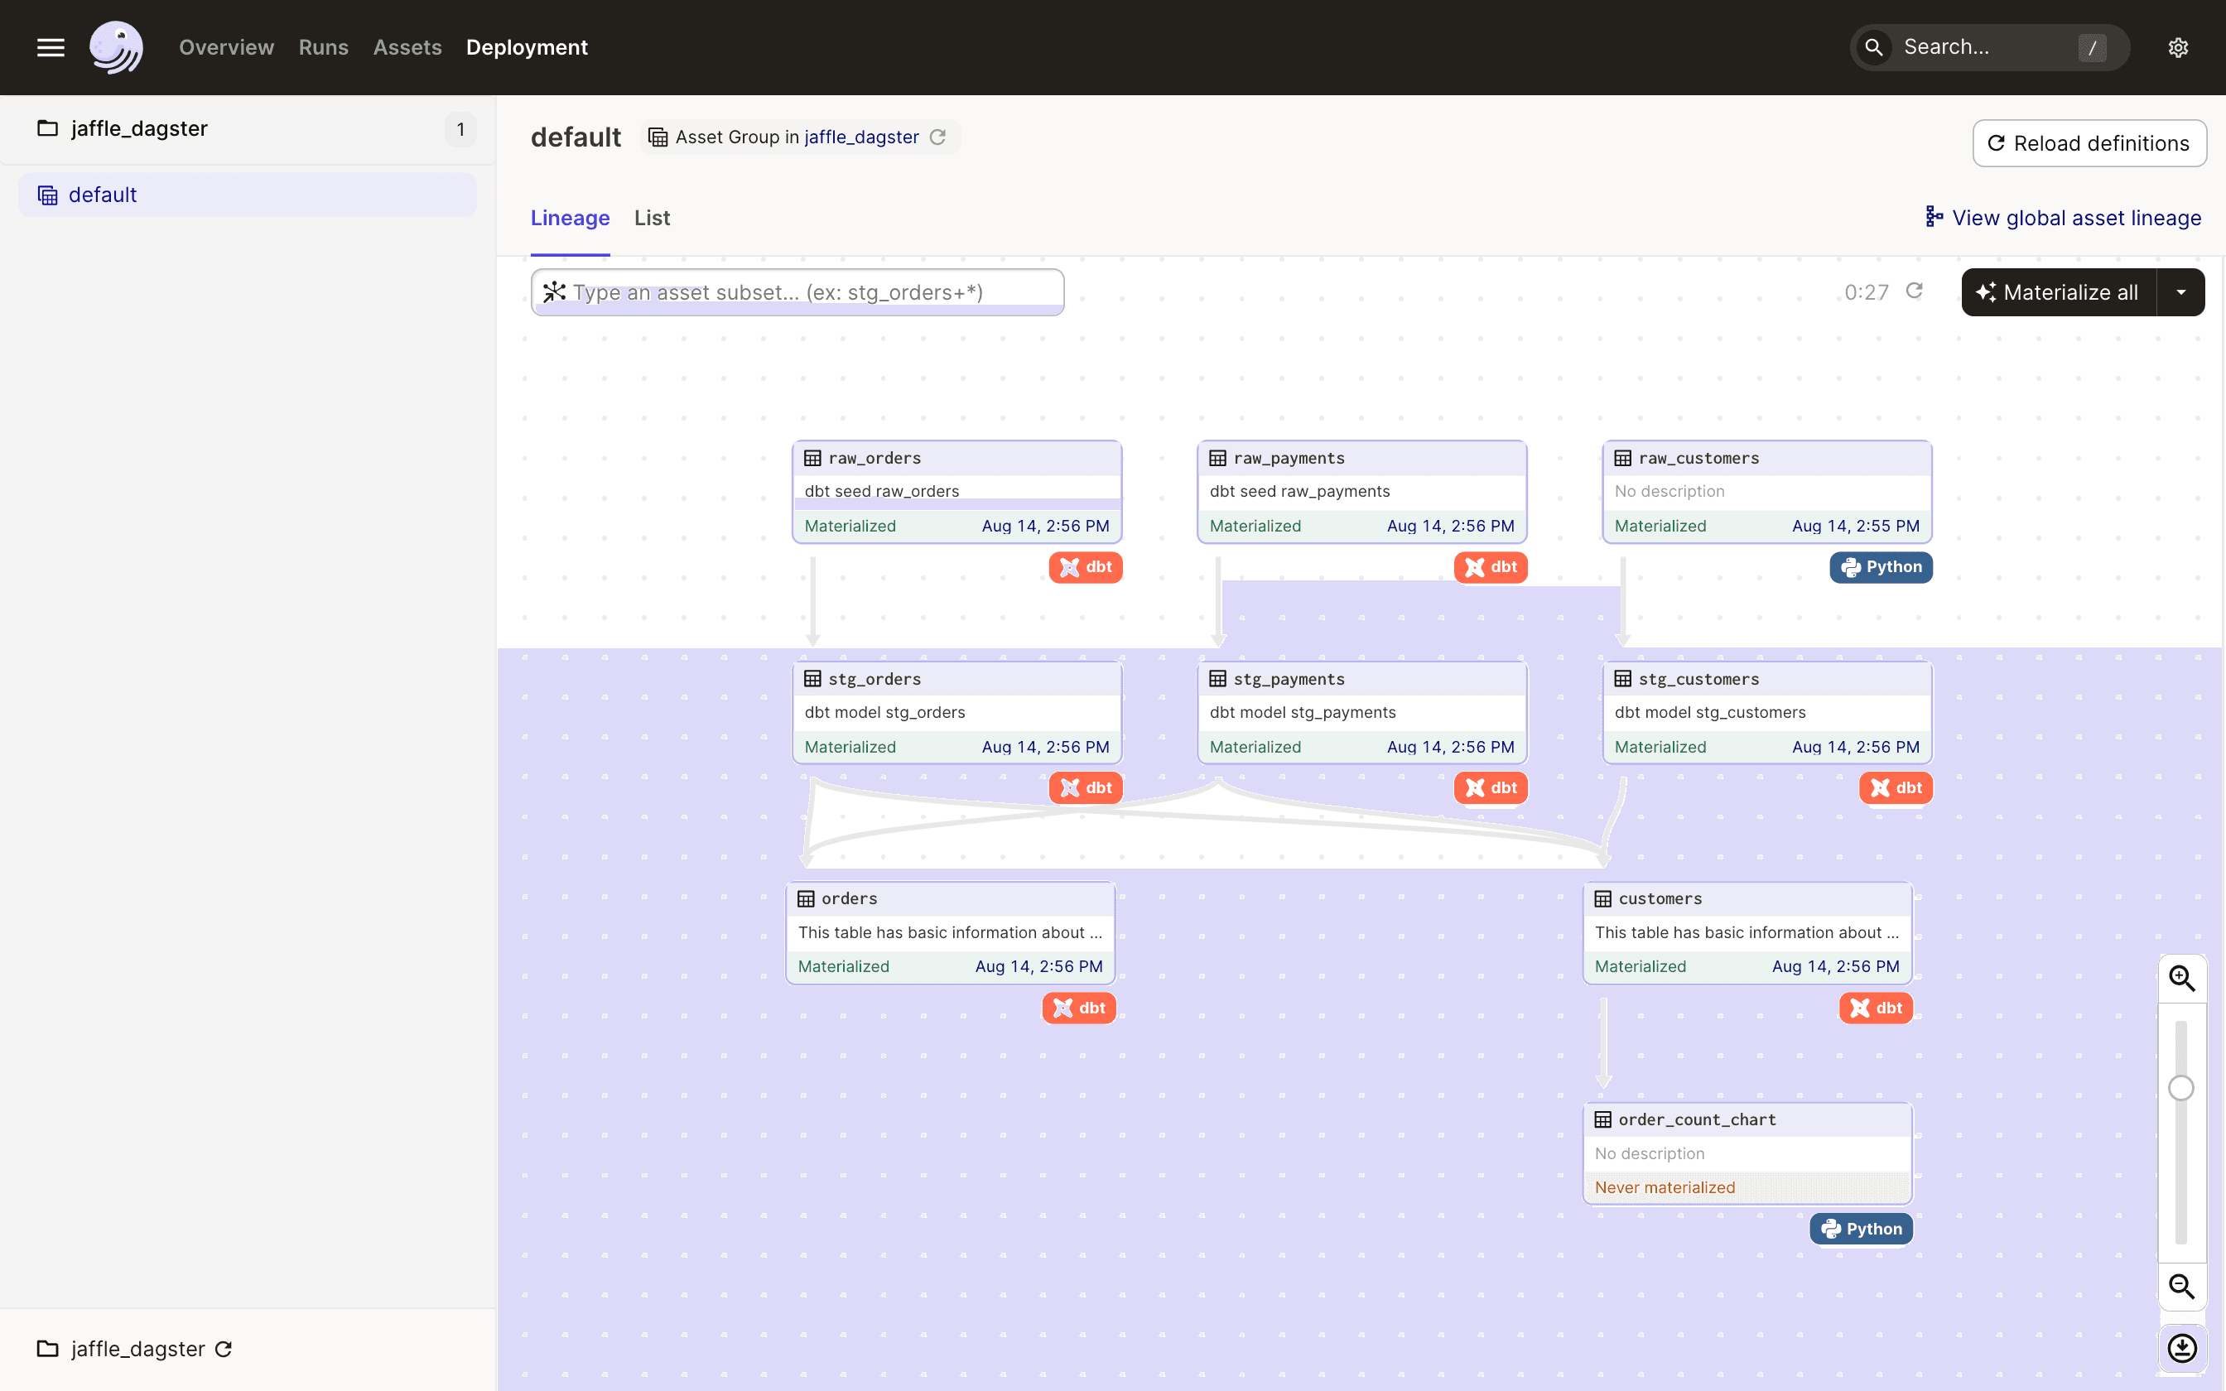Click the Python badge on raw_customers
Viewport: 2226px width, 1391px height.
point(1880,566)
